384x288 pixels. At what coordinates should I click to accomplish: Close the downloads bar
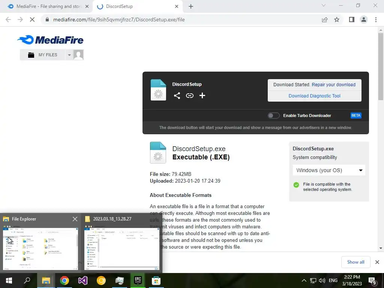pos(377,262)
